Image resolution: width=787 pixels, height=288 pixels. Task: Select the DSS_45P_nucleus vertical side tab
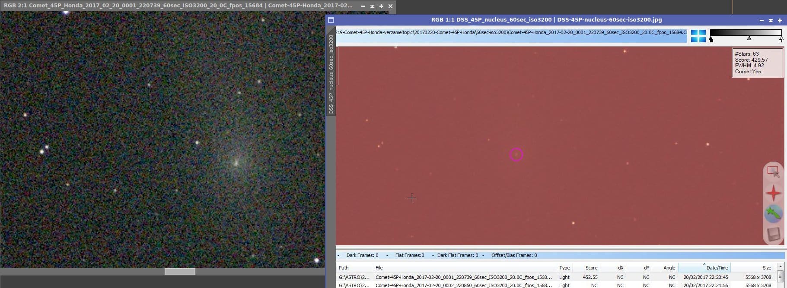pos(331,73)
